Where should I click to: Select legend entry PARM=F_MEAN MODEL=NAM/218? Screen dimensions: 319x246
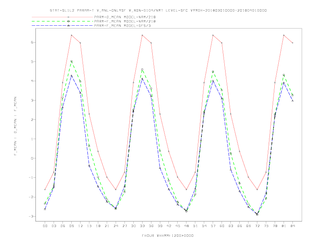tap(125, 21)
